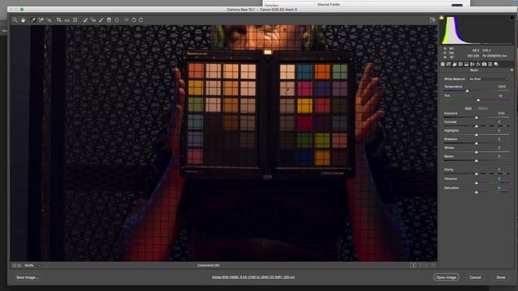The image size is (518, 291).
Task: Click the Save Image button
Action: coord(27,277)
